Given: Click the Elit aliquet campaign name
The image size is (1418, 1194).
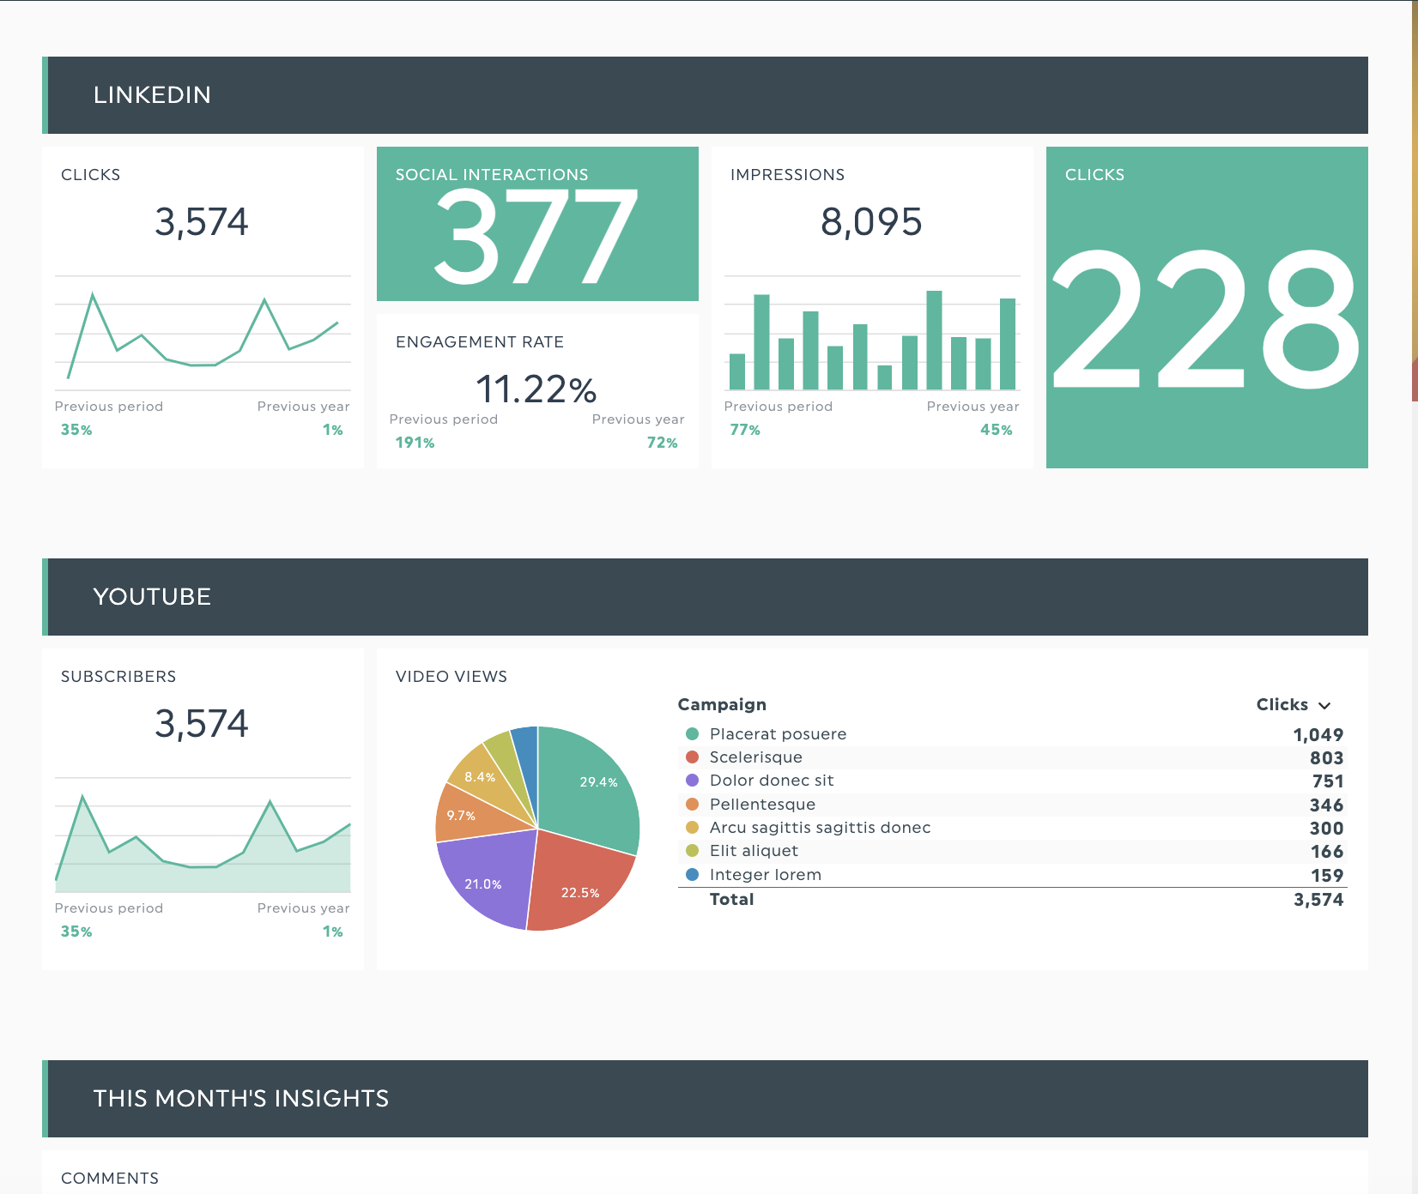Looking at the screenshot, I should pyautogui.click(x=754, y=851).
